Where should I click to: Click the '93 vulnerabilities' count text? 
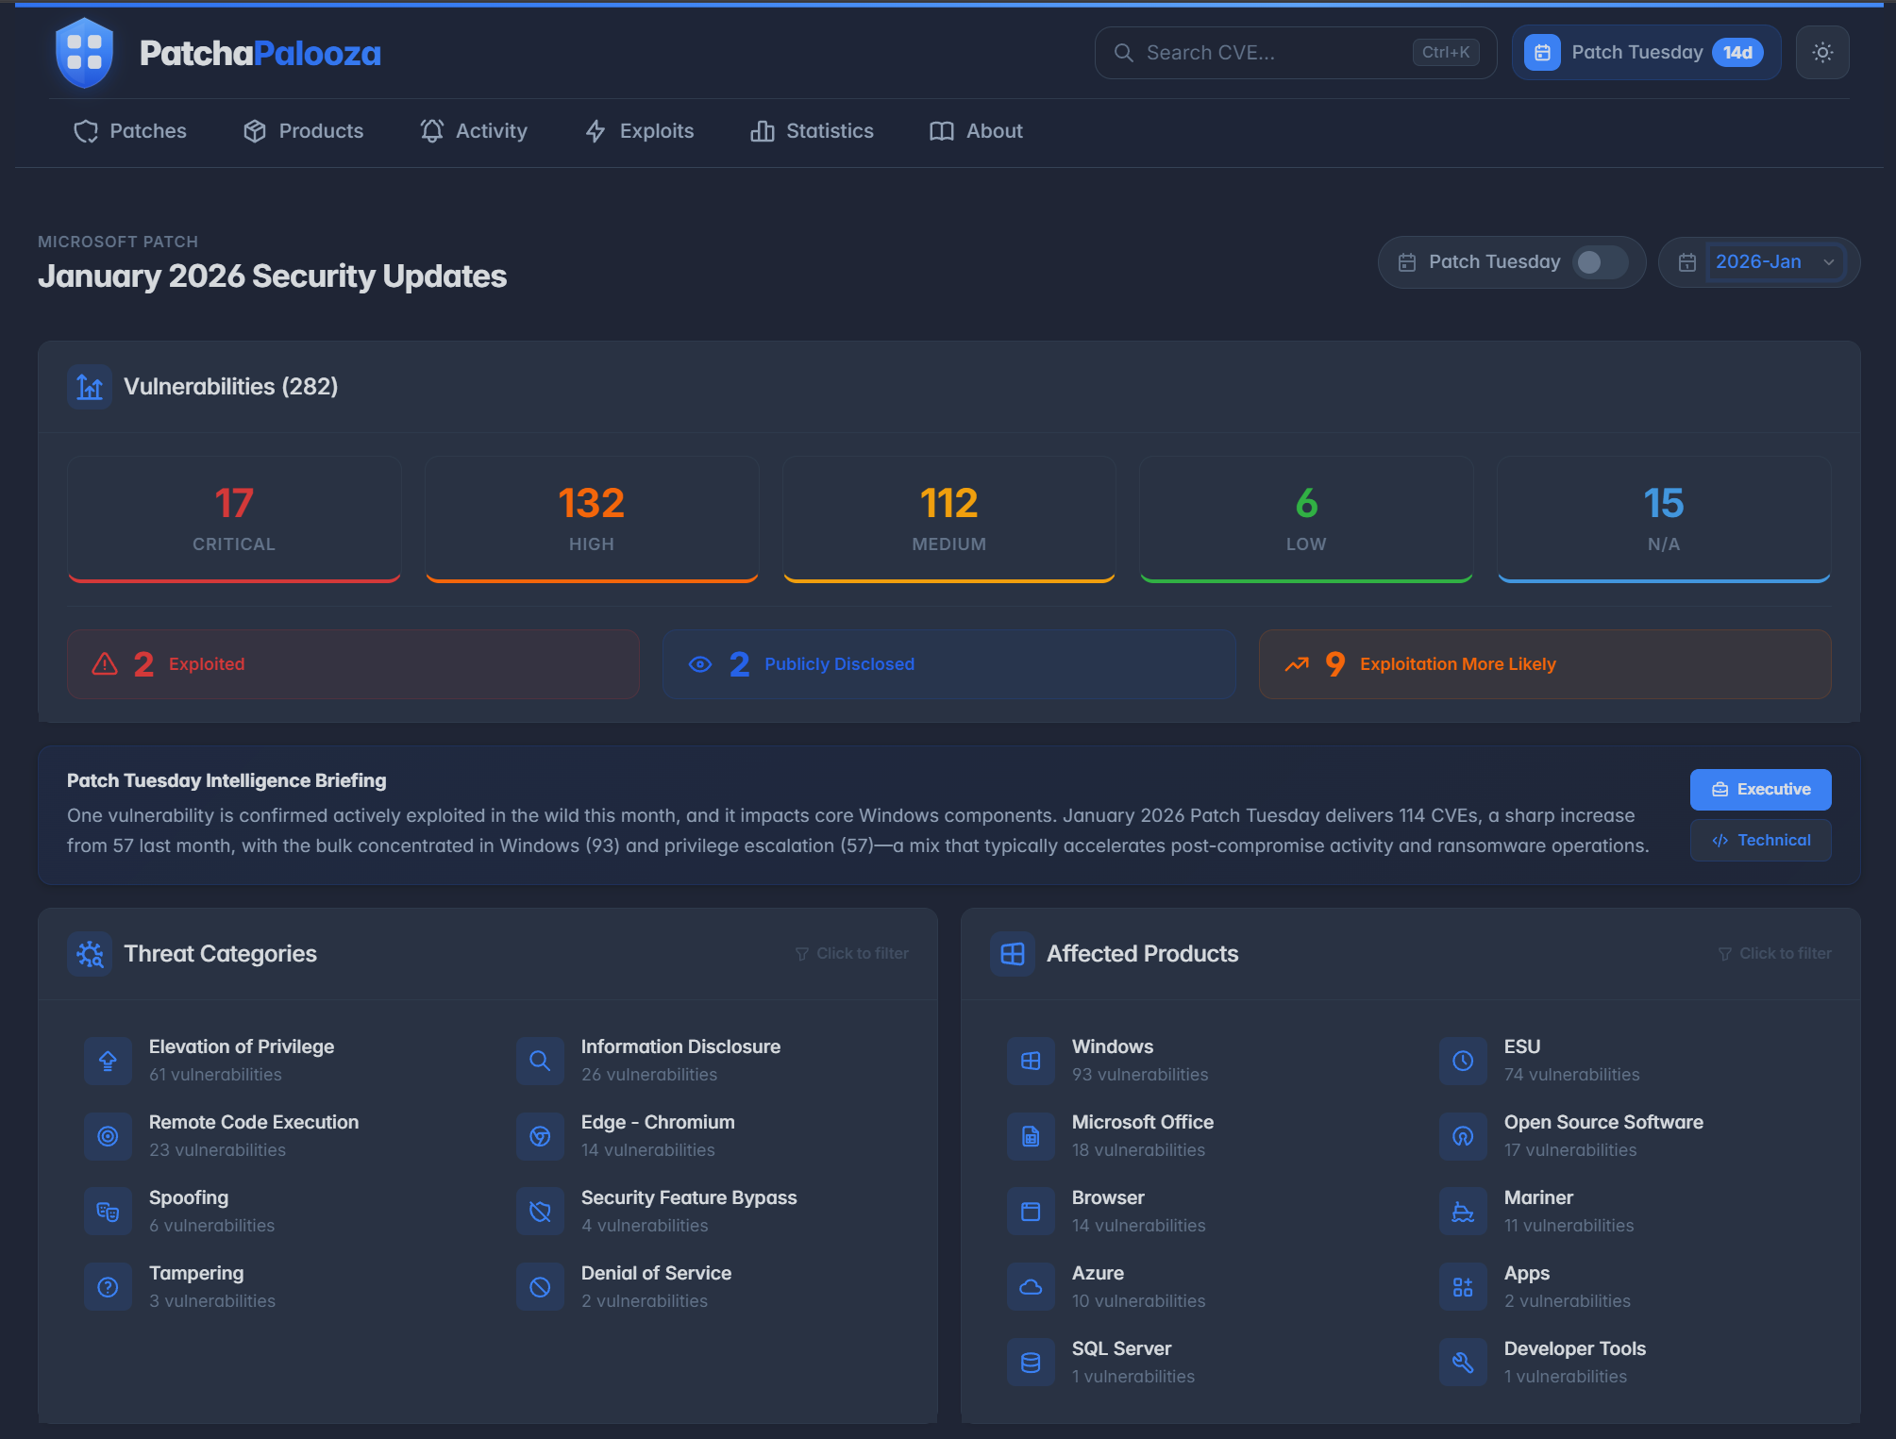pyautogui.click(x=1140, y=1075)
